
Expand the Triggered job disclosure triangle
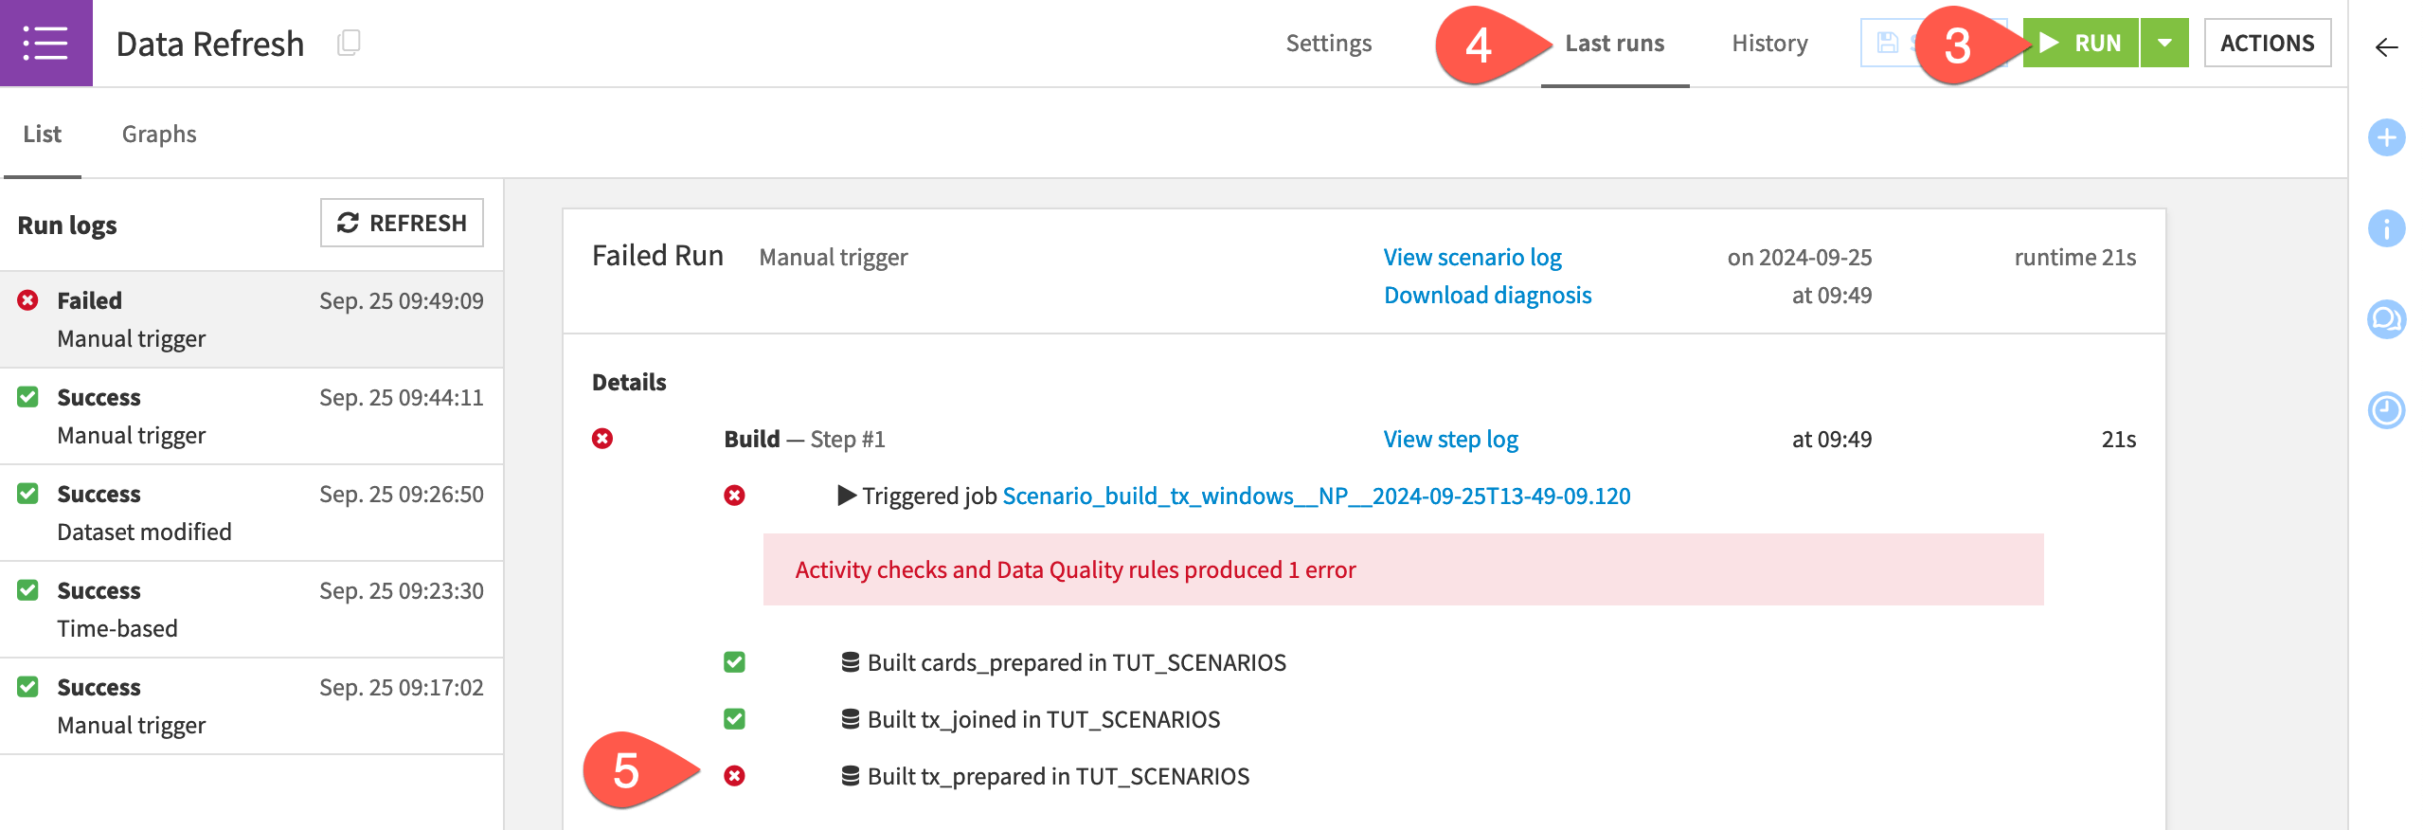click(x=847, y=496)
